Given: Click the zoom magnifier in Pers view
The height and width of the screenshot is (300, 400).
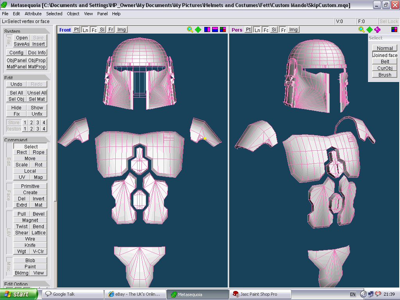Looking at the screenshot, I should click(361, 30).
